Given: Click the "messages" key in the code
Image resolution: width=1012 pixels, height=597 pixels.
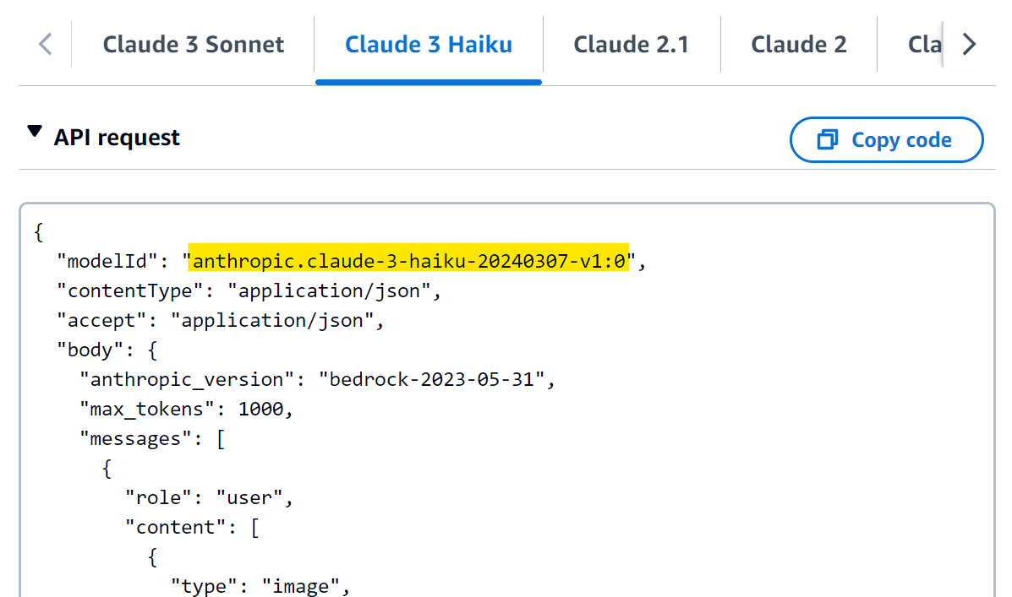Looking at the screenshot, I should point(130,439).
